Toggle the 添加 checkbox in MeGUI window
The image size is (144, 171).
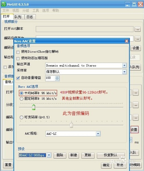(5, 67)
